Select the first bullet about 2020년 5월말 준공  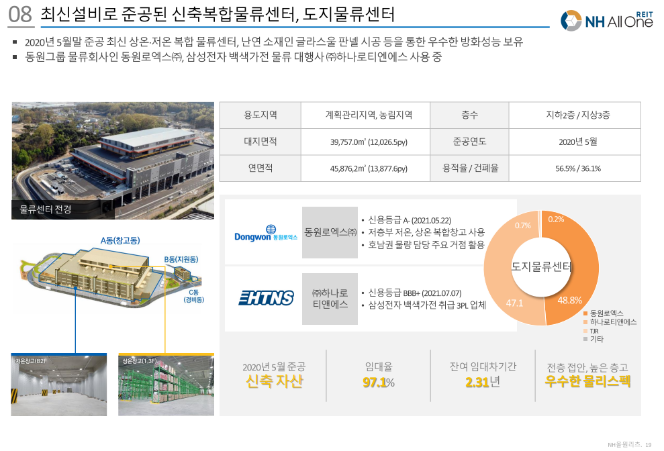coord(274,42)
